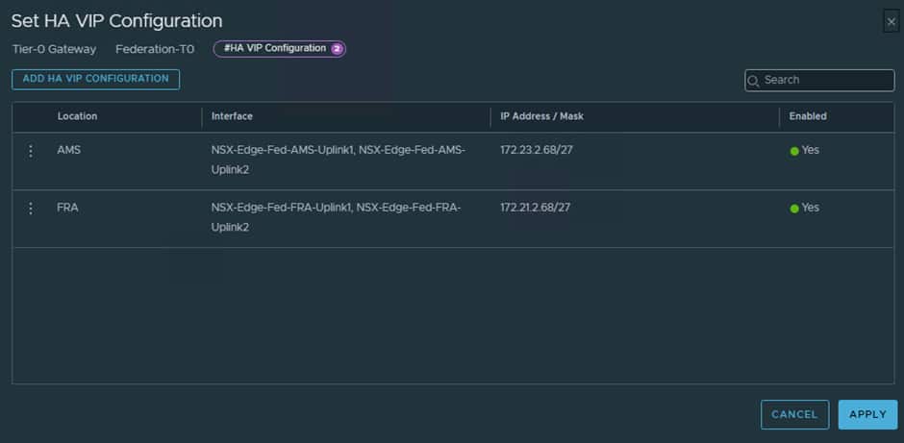
Task: Sort by the Enabled column header
Action: pyautogui.click(x=808, y=116)
